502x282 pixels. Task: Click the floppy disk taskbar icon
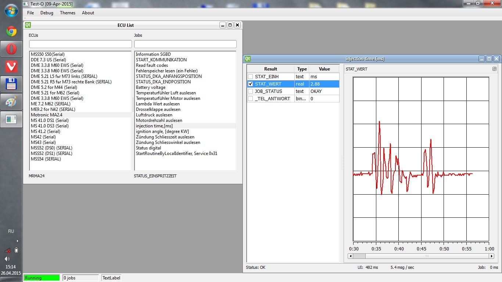coord(11,84)
